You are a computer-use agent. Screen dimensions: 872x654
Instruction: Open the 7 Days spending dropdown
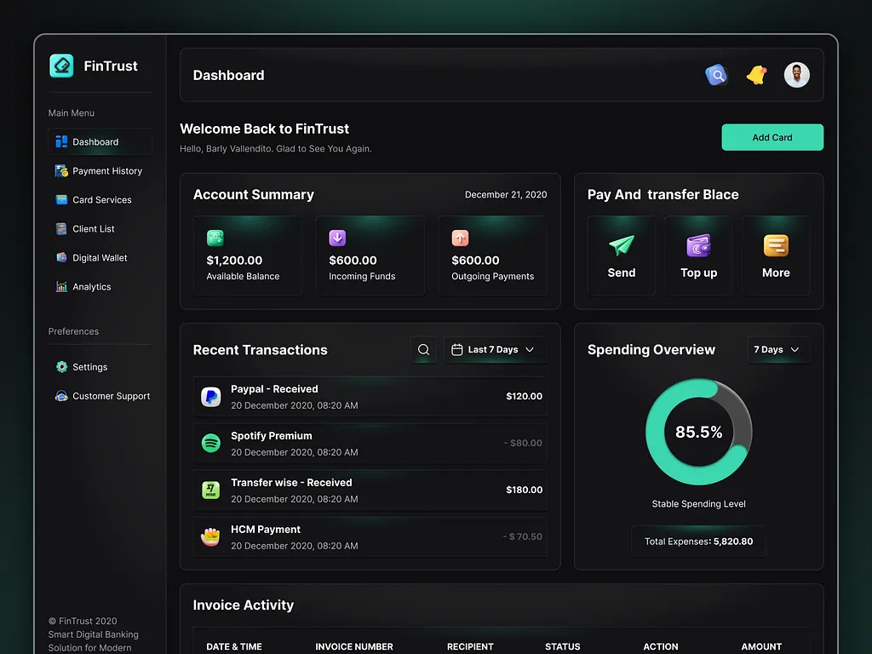coord(777,349)
